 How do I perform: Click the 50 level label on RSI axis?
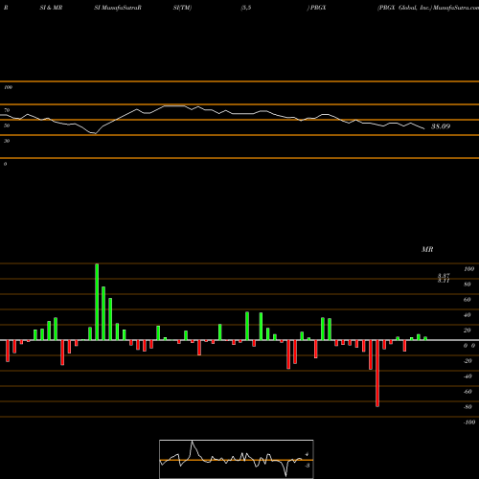point(7,125)
